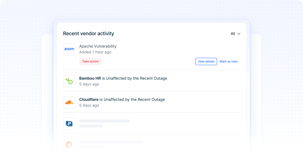Image resolution: width=303 pixels, height=159 pixels.
Task: Click the View details button
Action: (x=206, y=61)
